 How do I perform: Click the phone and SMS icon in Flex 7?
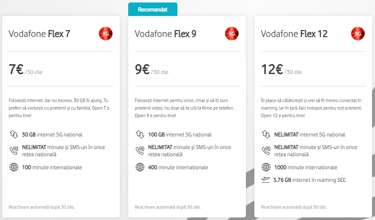tap(14, 150)
